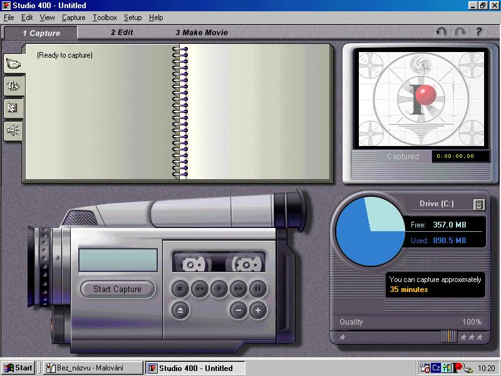The width and height of the screenshot is (501, 376).
Task: Switch to the 3 Make Movie tab
Action: [202, 33]
